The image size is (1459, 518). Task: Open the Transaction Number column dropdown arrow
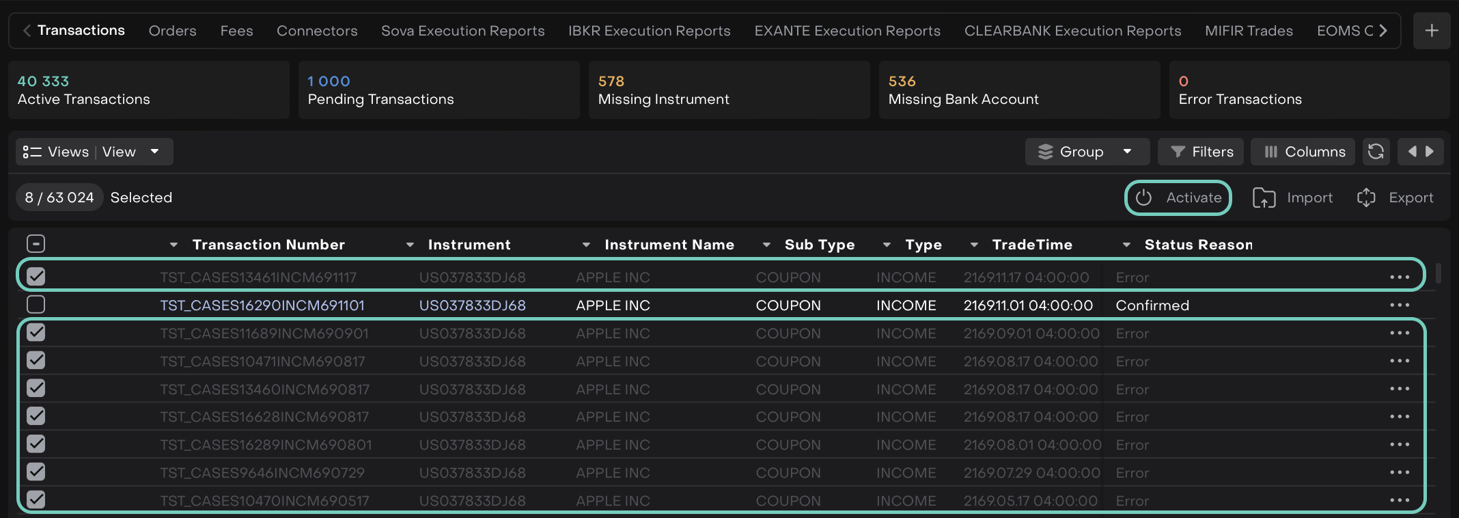(x=173, y=245)
